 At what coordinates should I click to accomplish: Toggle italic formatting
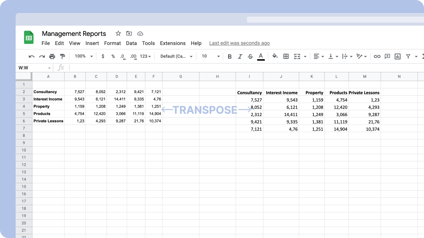(x=240, y=56)
